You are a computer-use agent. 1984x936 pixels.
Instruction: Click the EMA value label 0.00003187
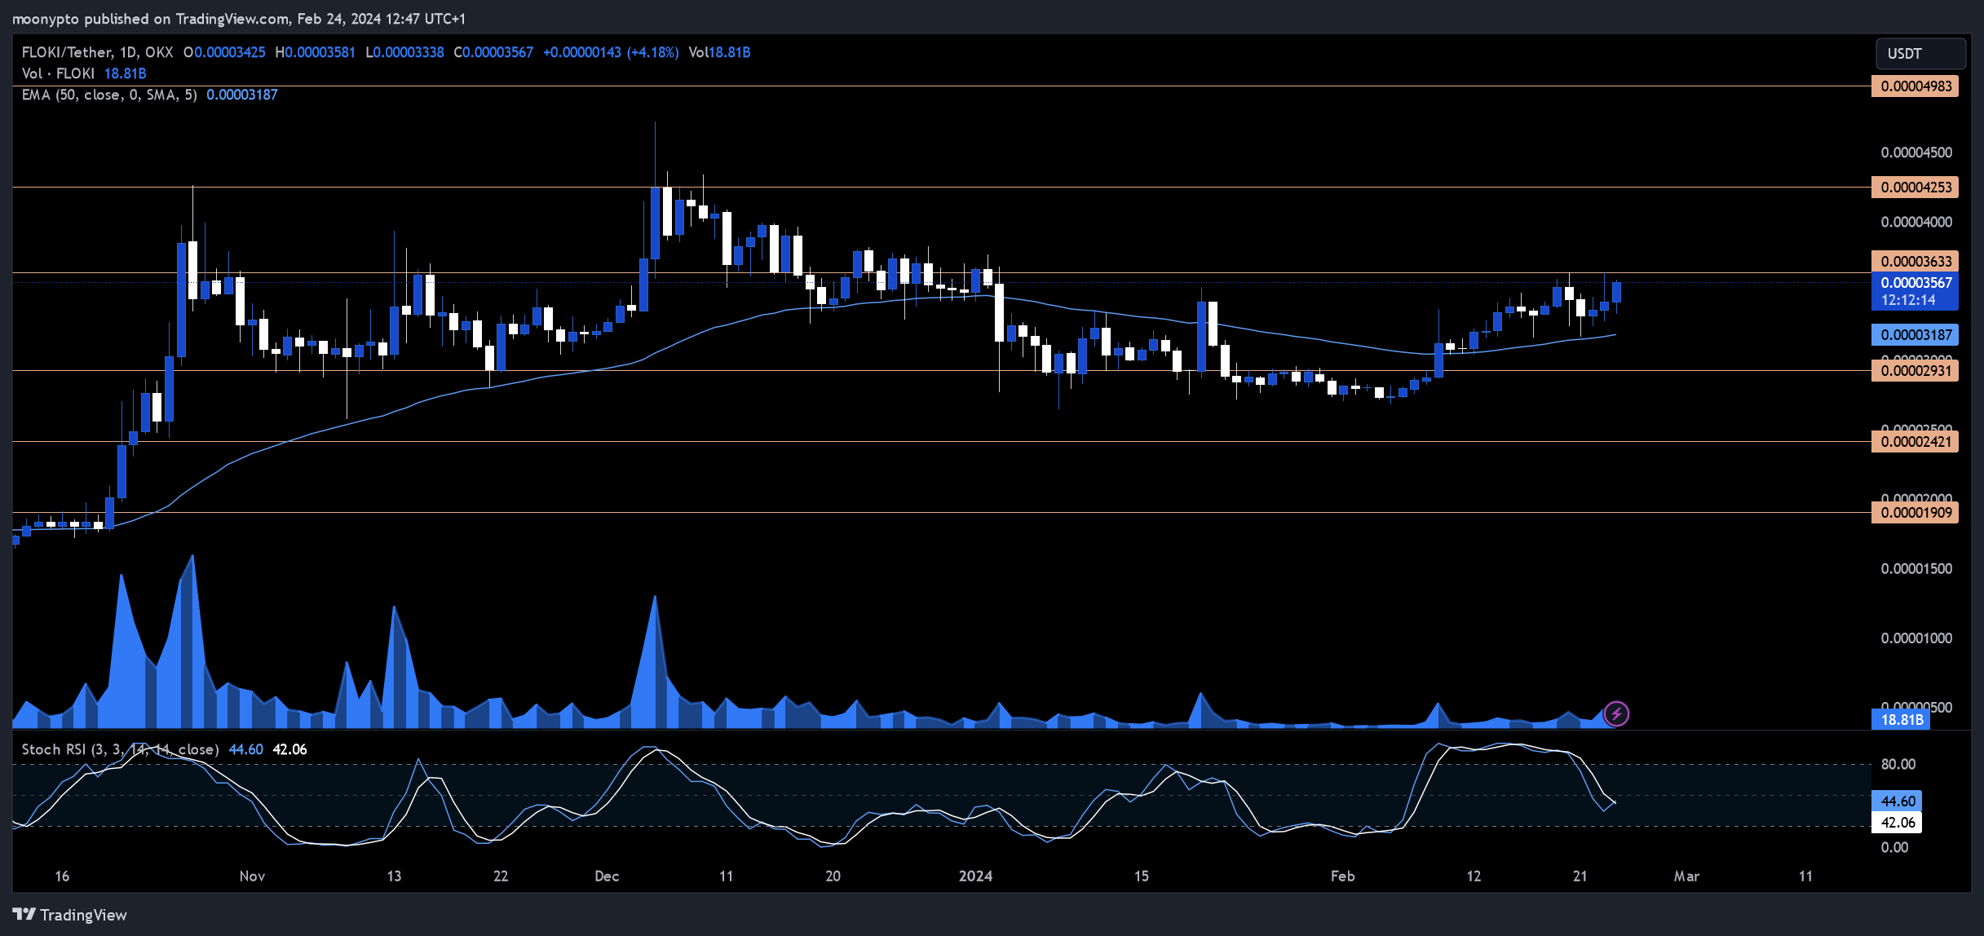pyautogui.click(x=1915, y=334)
